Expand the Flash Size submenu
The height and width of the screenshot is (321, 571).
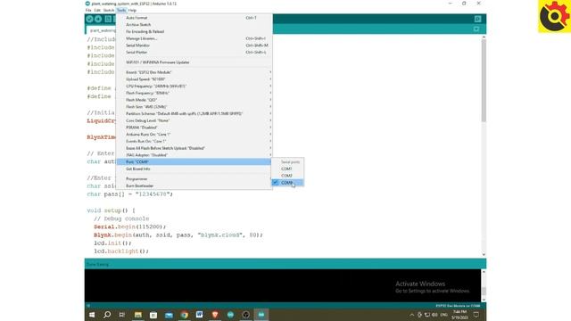click(194, 107)
